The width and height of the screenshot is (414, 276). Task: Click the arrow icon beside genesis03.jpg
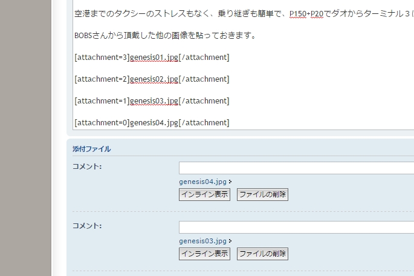pyautogui.click(x=230, y=241)
